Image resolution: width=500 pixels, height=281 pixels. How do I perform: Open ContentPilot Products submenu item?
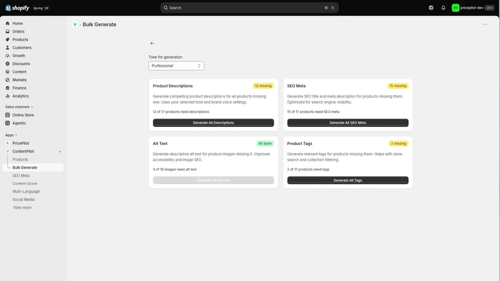click(20, 159)
